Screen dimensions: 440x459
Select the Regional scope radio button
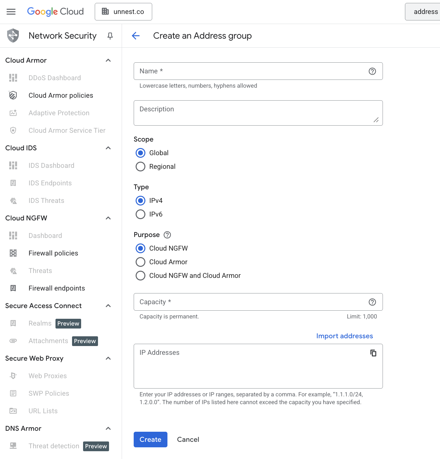141,167
